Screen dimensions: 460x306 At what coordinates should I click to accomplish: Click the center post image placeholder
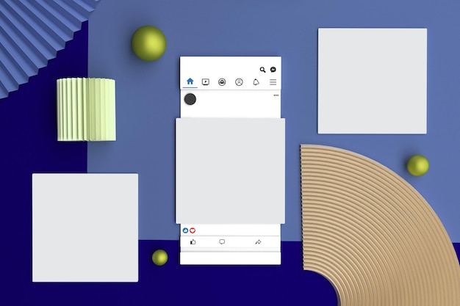tap(230, 171)
